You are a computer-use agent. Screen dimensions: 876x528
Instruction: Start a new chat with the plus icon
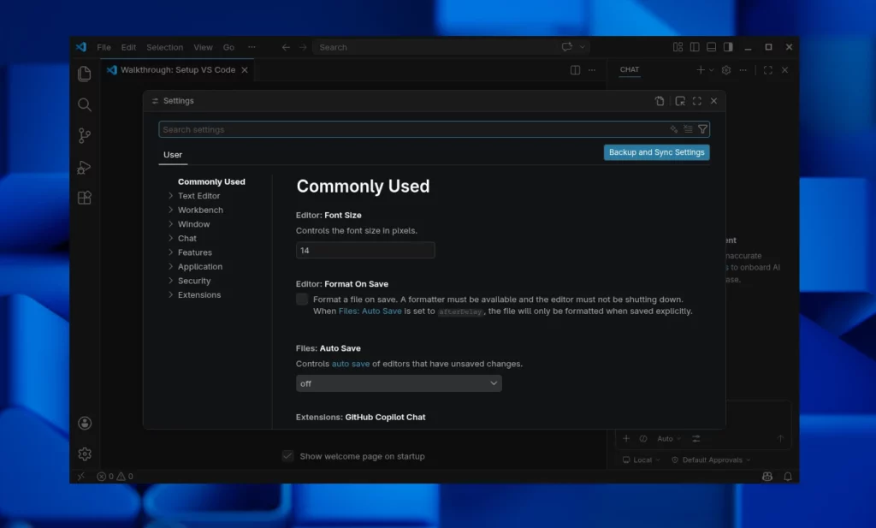point(700,69)
